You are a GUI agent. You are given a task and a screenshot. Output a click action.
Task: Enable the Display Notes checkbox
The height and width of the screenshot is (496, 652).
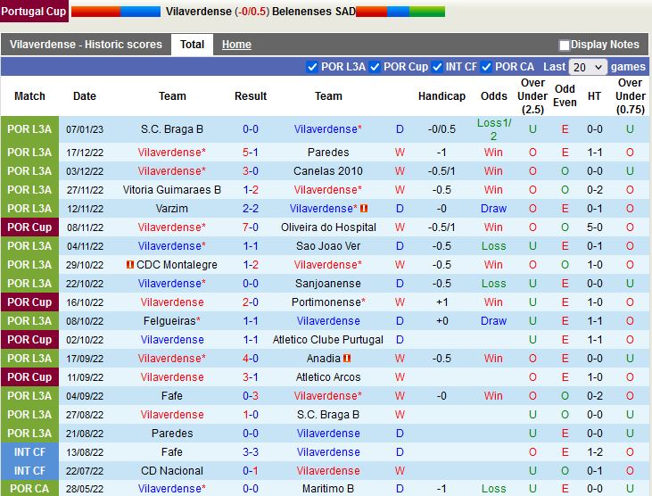click(x=564, y=45)
